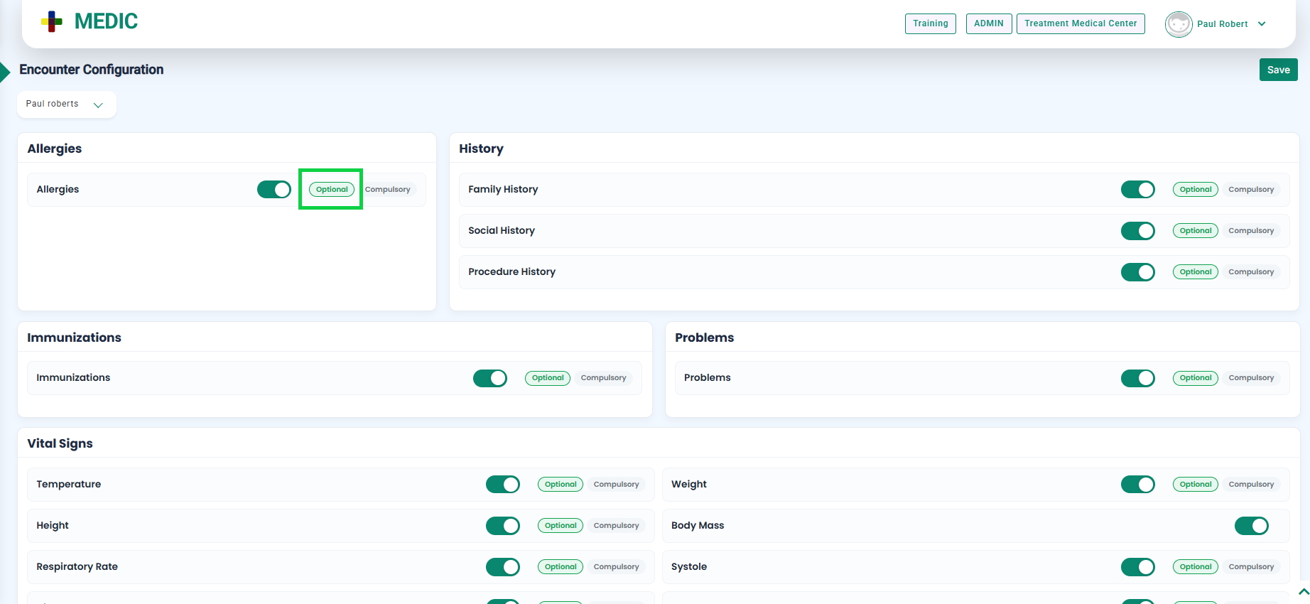Viewport: 1310px width, 604px height.
Task: Click the MEDIC cross logo icon
Action: pyautogui.click(x=52, y=22)
